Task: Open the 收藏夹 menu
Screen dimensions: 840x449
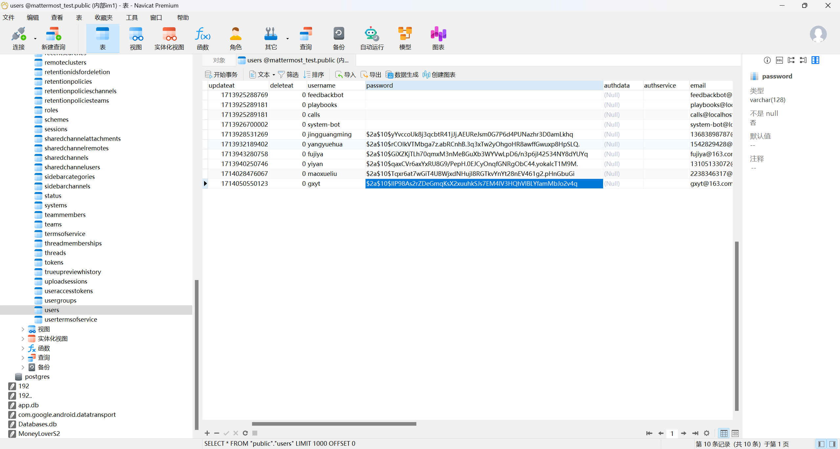Action: point(104,17)
